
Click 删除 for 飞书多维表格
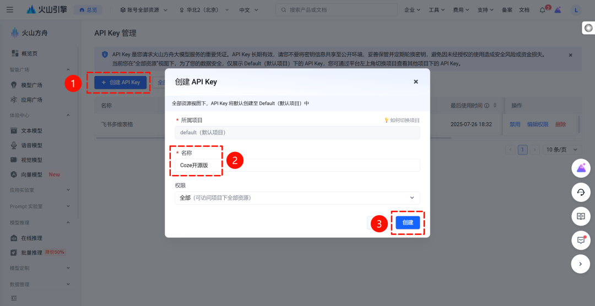pos(560,124)
